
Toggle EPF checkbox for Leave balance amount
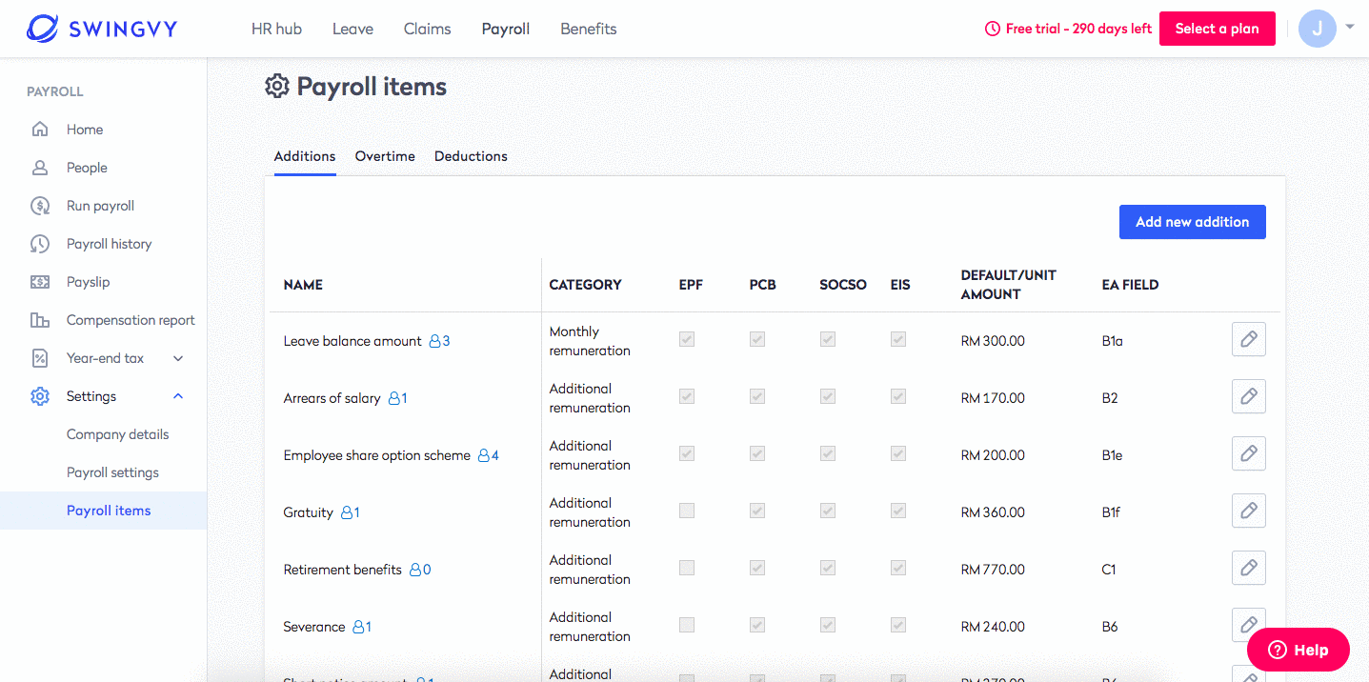click(687, 339)
